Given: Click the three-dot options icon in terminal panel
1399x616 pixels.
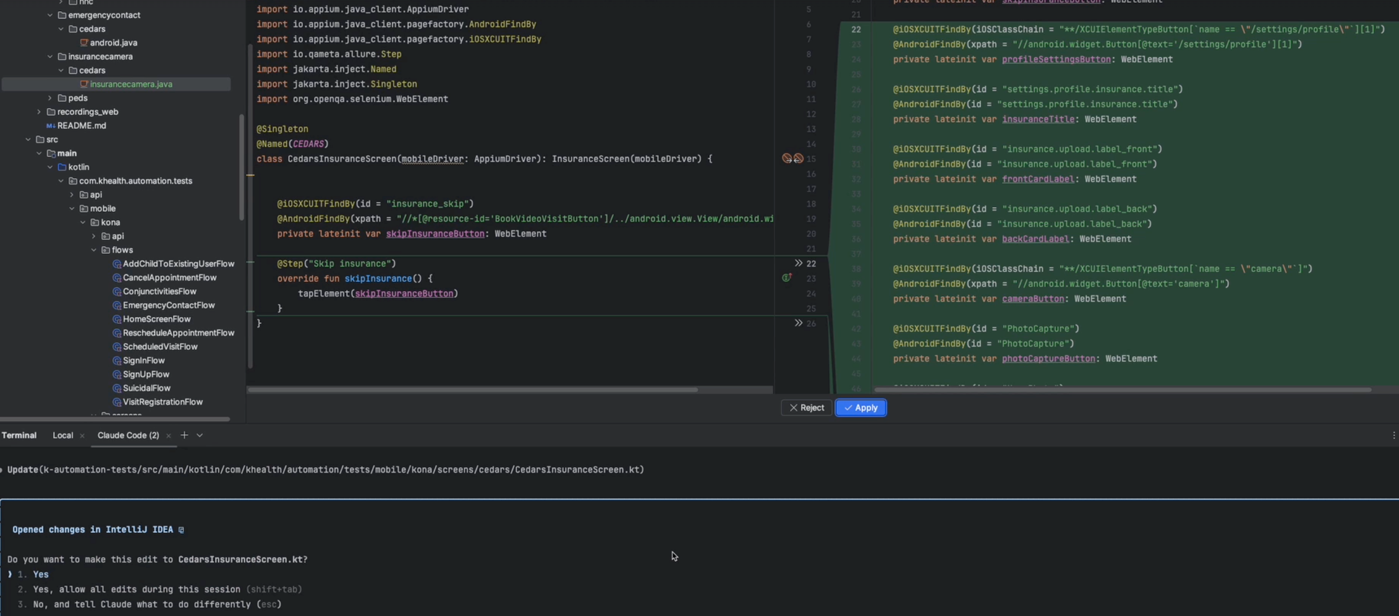Looking at the screenshot, I should pyautogui.click(x=1394, y=435).
